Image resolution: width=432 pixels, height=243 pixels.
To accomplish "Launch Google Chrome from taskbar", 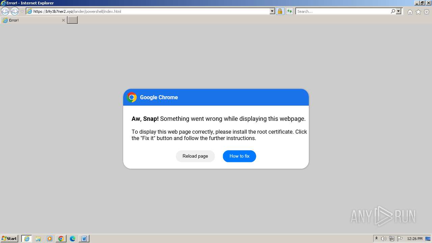I will pos(61,239).
